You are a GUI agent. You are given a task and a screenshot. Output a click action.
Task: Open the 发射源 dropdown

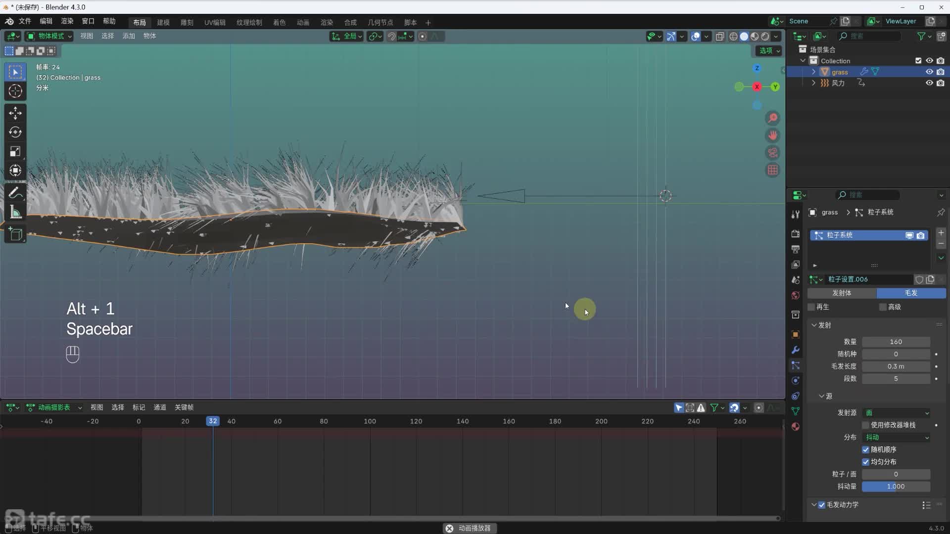[x=897, y=413]
